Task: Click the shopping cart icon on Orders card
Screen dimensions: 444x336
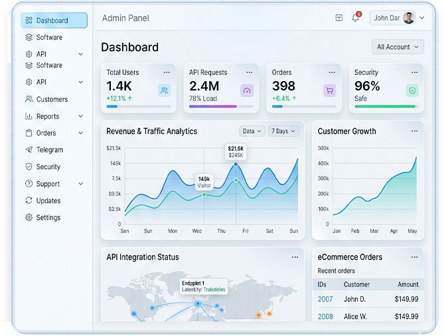Action: tap(330, 91)
